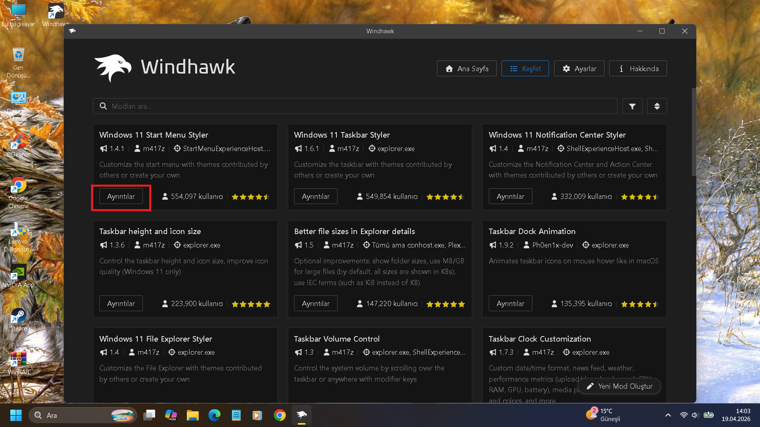Click the Windhawk hawk logo in header
This screenshot has width=760, height=427.
(x=113, y=68)
